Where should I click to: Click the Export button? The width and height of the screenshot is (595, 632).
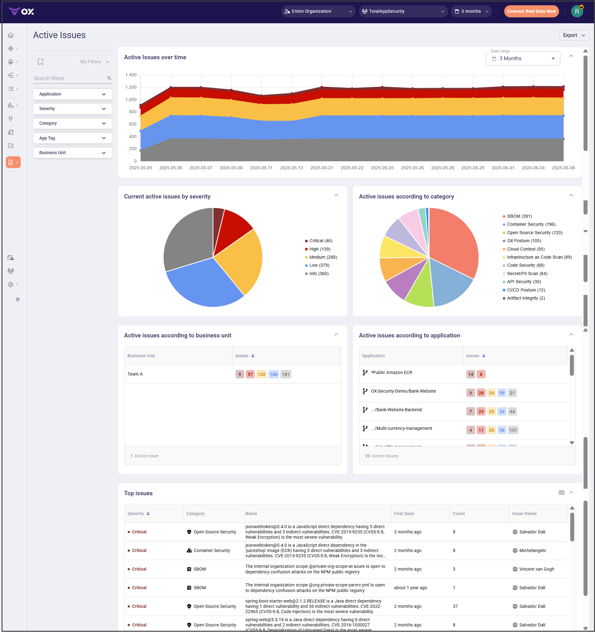[x=573, y=35]
